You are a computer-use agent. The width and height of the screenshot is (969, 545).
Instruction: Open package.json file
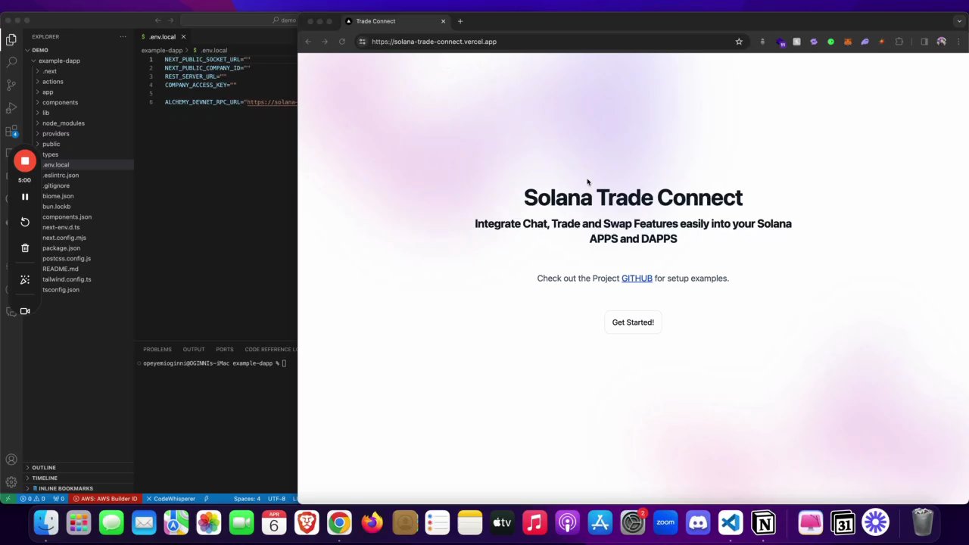click(61, 248)
